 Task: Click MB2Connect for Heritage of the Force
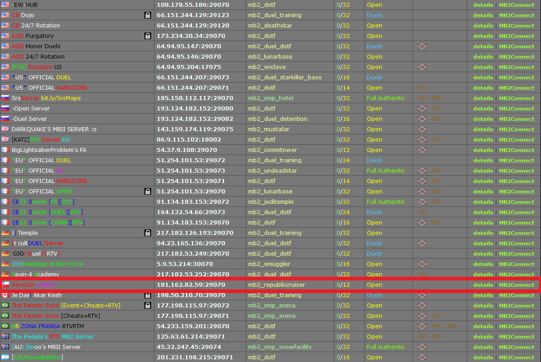point(516,264)
